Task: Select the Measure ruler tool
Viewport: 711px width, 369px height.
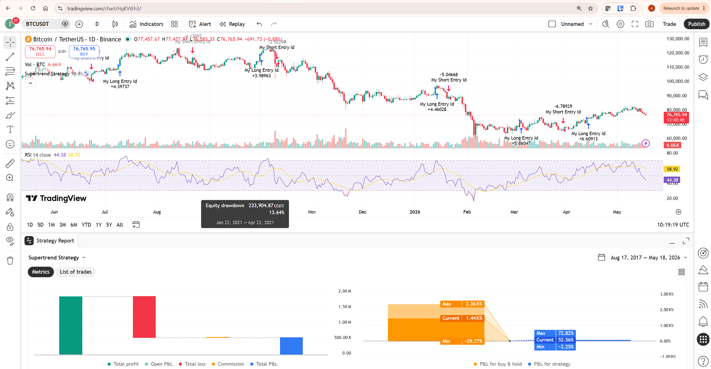Action: pos(10,164)
